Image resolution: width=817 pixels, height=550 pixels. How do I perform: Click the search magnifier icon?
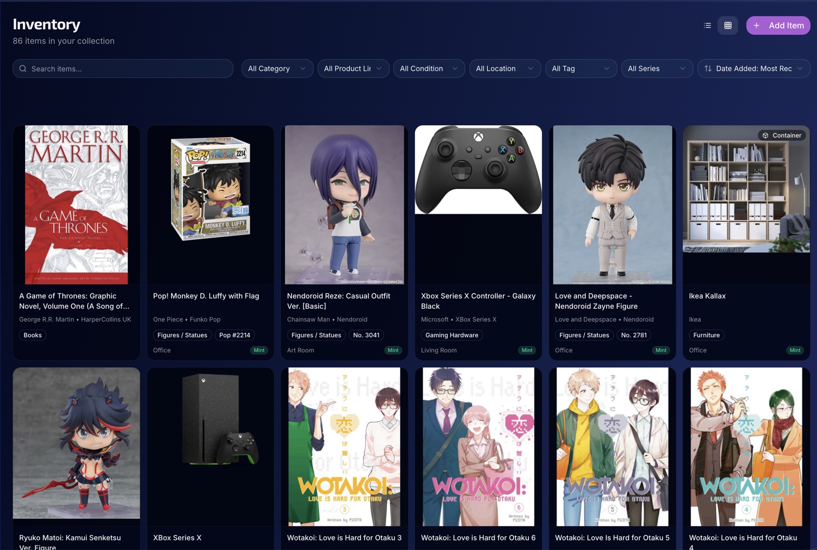(23, 68)
